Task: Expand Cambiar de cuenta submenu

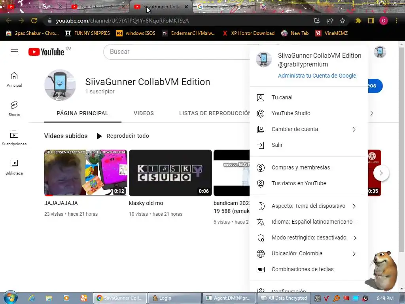Action: [x=308, y=129]
